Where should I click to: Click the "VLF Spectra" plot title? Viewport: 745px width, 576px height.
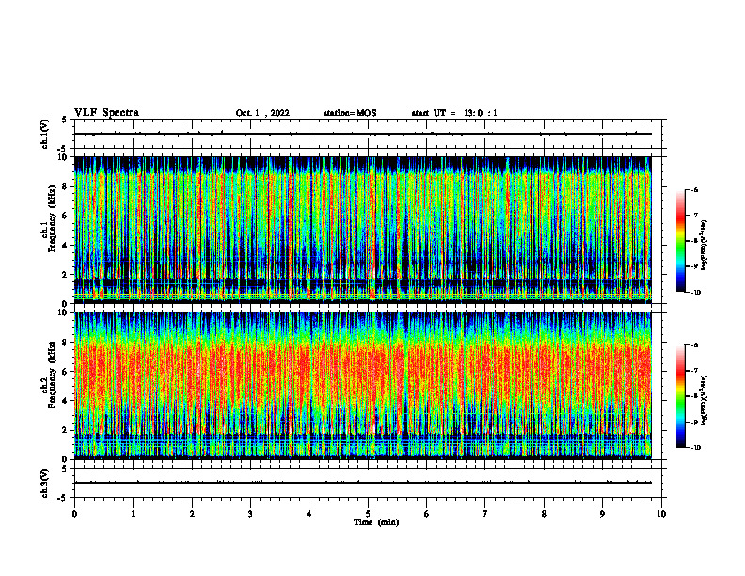pyautogui.click(x=106, y=113)
